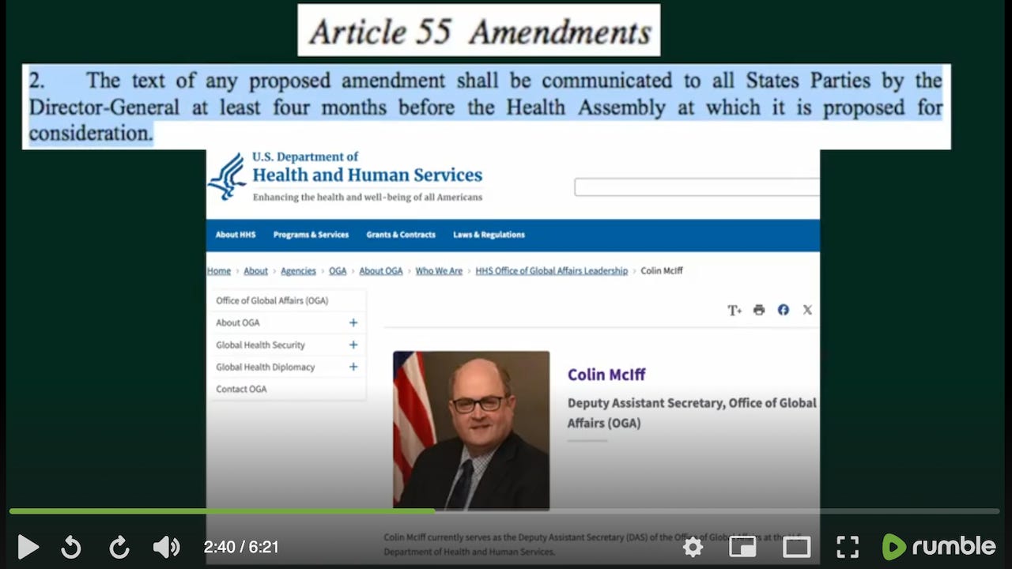The width and height of the screenshot is (1012, 569).
Task: Click the 2:40 / 6:21 time display
Action: 241,547
